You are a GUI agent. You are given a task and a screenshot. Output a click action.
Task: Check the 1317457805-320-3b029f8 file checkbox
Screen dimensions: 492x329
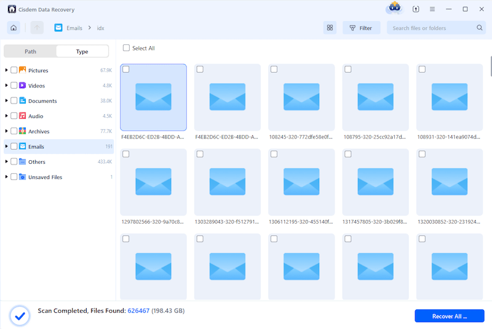tap(348, 154)
